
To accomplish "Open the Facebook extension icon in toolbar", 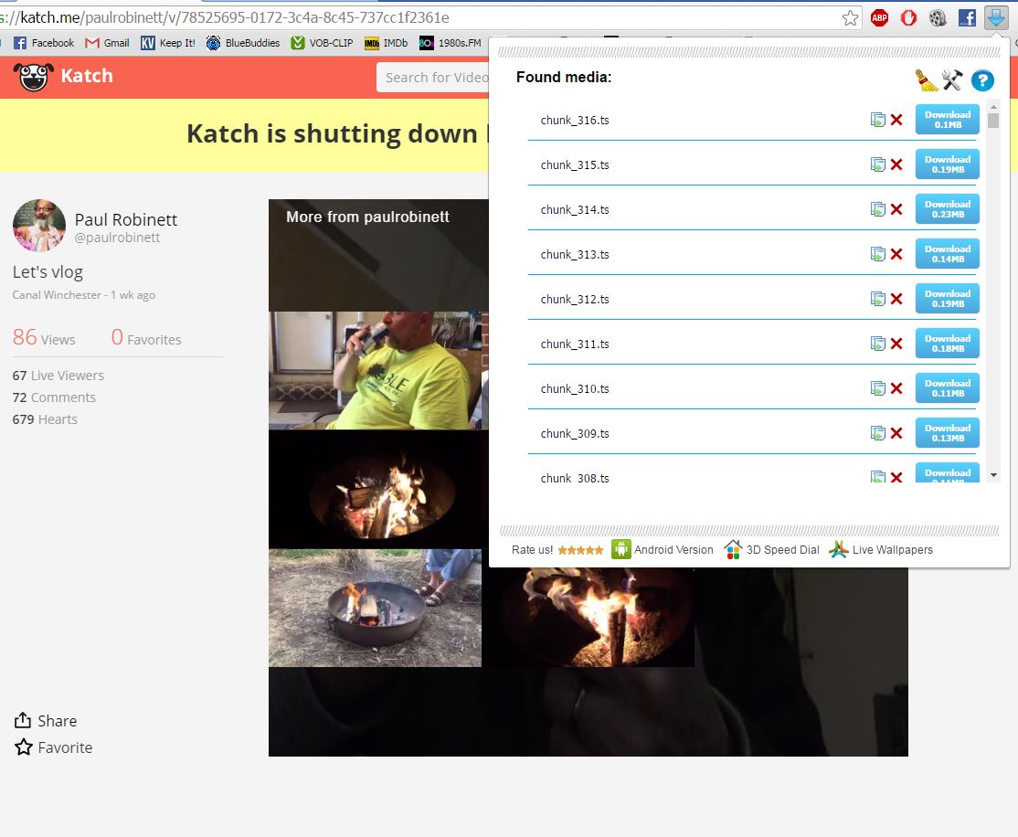I will [967, 18].
